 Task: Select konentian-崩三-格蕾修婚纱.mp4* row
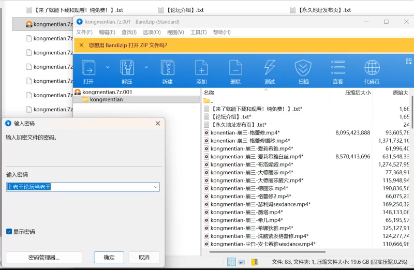(250, 141)
